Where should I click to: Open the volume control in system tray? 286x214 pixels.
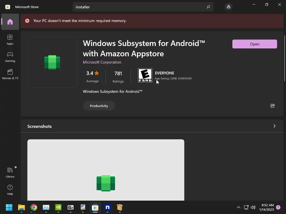pyautogui.click(x=253, y=207)
